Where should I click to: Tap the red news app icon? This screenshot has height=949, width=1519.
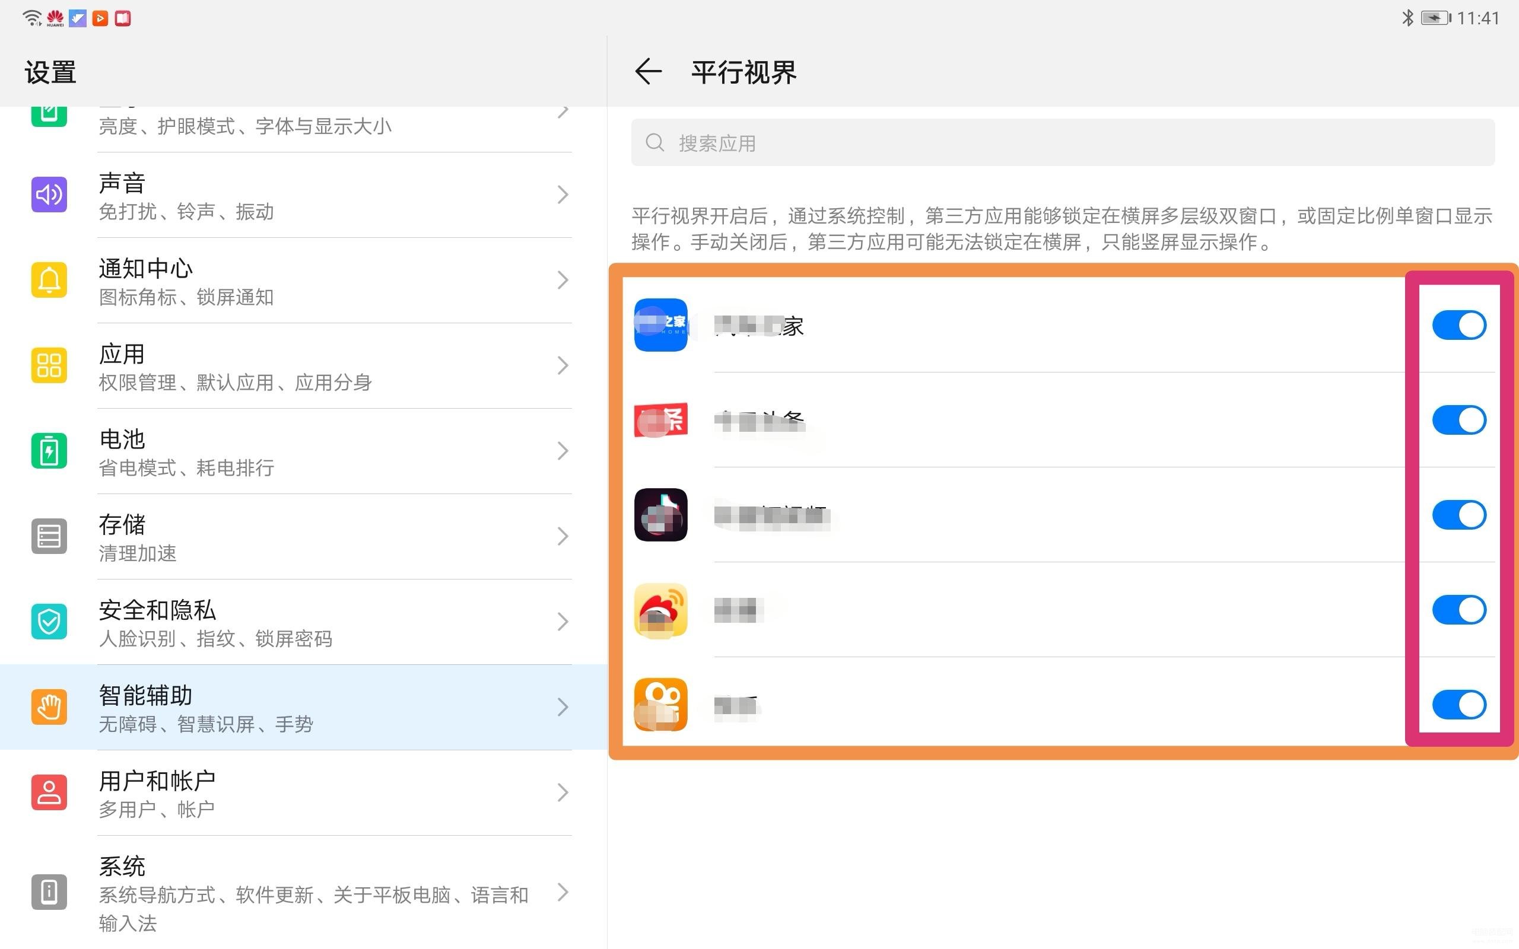coord(660,420)
